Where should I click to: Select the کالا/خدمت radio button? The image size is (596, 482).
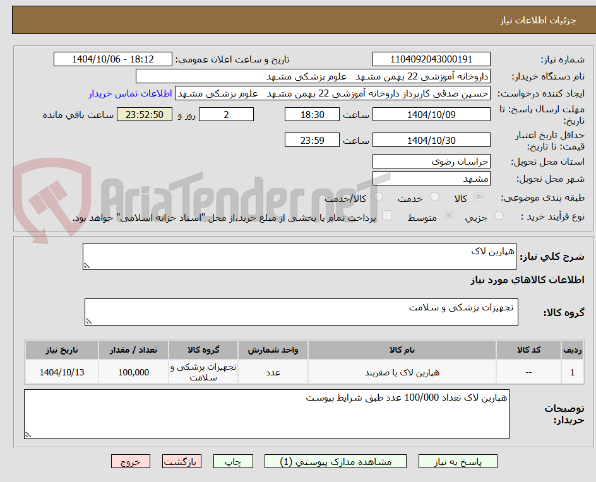(x=378, y=197)
